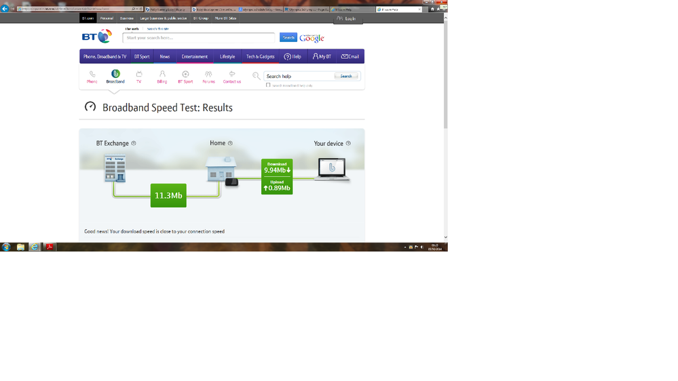This screenshot has width=678, height=381.
Task: Click the info icon next to Your device
Action: click(348, 143)
